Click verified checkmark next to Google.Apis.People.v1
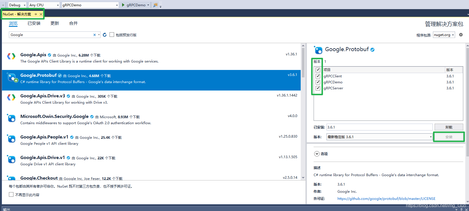The width and height of the screenshot is (469, 211). click(72, 137)
